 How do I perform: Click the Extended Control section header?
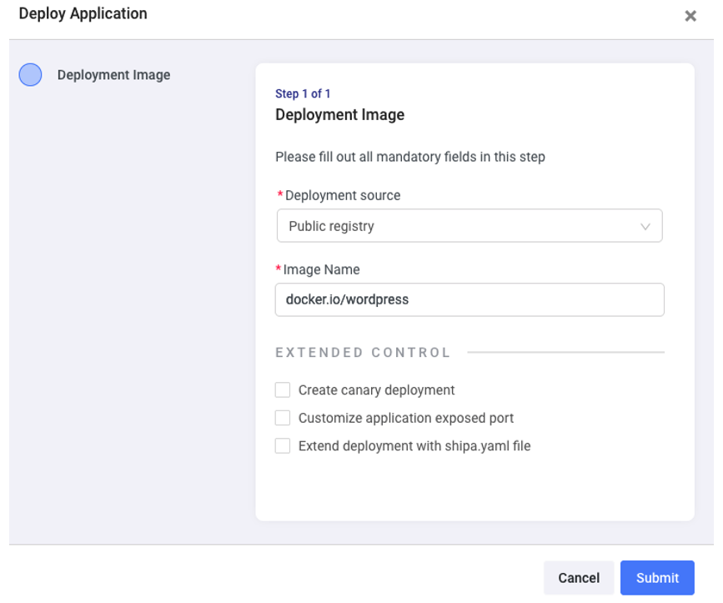363,353
